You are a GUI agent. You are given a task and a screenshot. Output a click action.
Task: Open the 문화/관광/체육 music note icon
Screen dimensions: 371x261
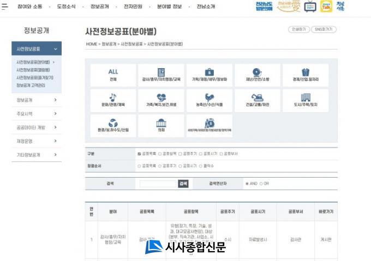(x=113, y=100)
